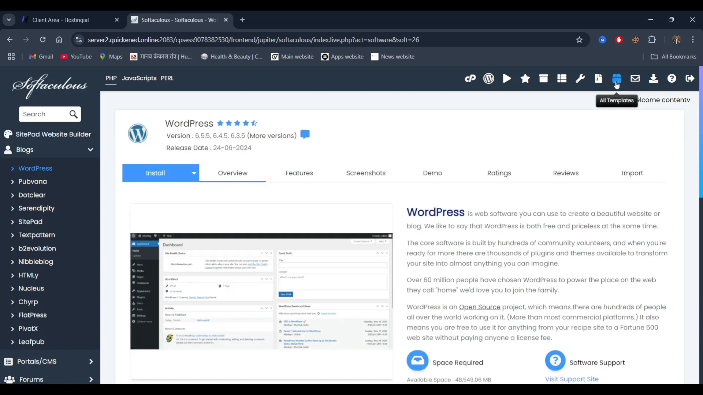Click the page vertical scrollbar
Viewport: 703px width, 395px height.
point(701,132)
